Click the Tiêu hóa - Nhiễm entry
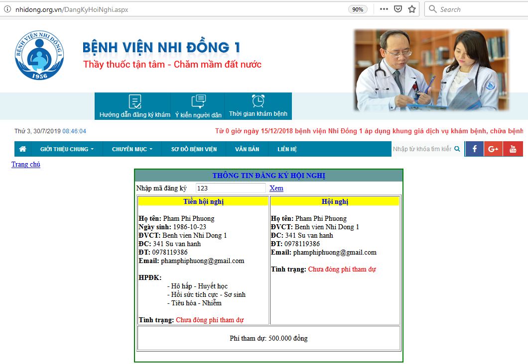The image size is (528, 364). pyautogui.click(x=194, y=303)
